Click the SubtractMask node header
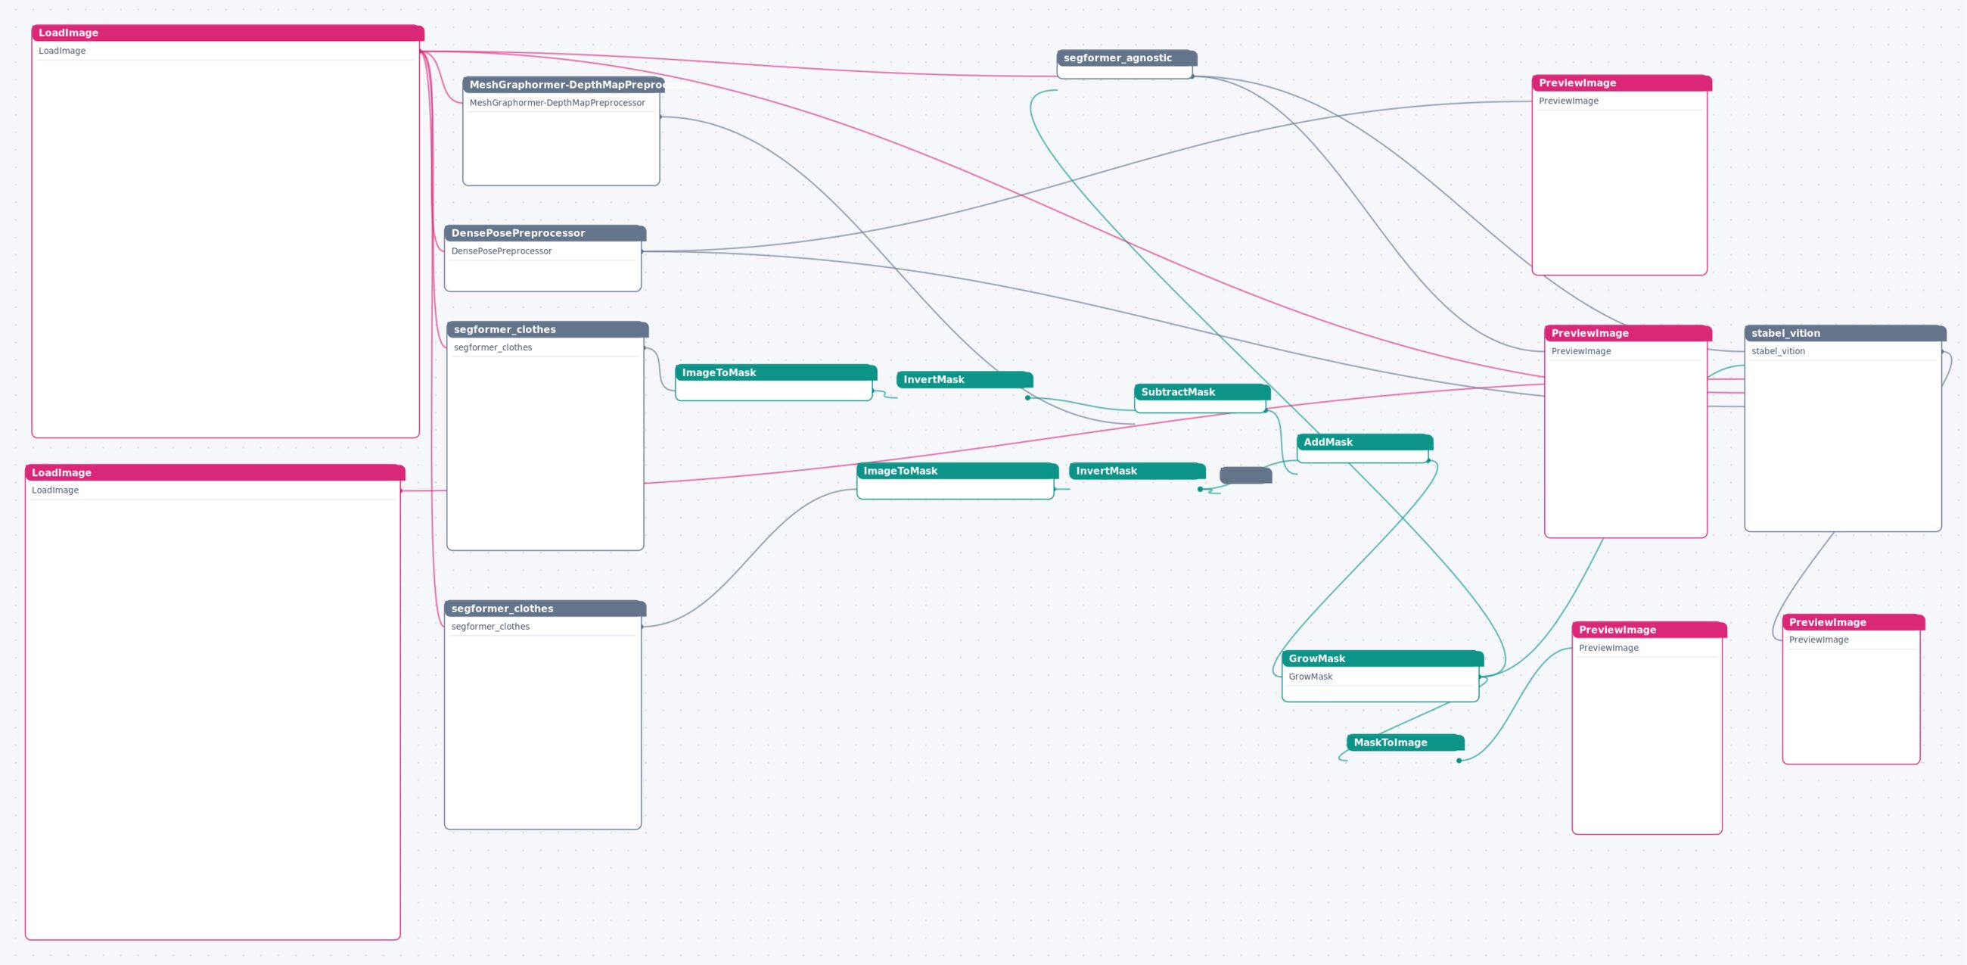Image resolution: width=1967 pixels, height=965 pixels. click(1202, 392)
